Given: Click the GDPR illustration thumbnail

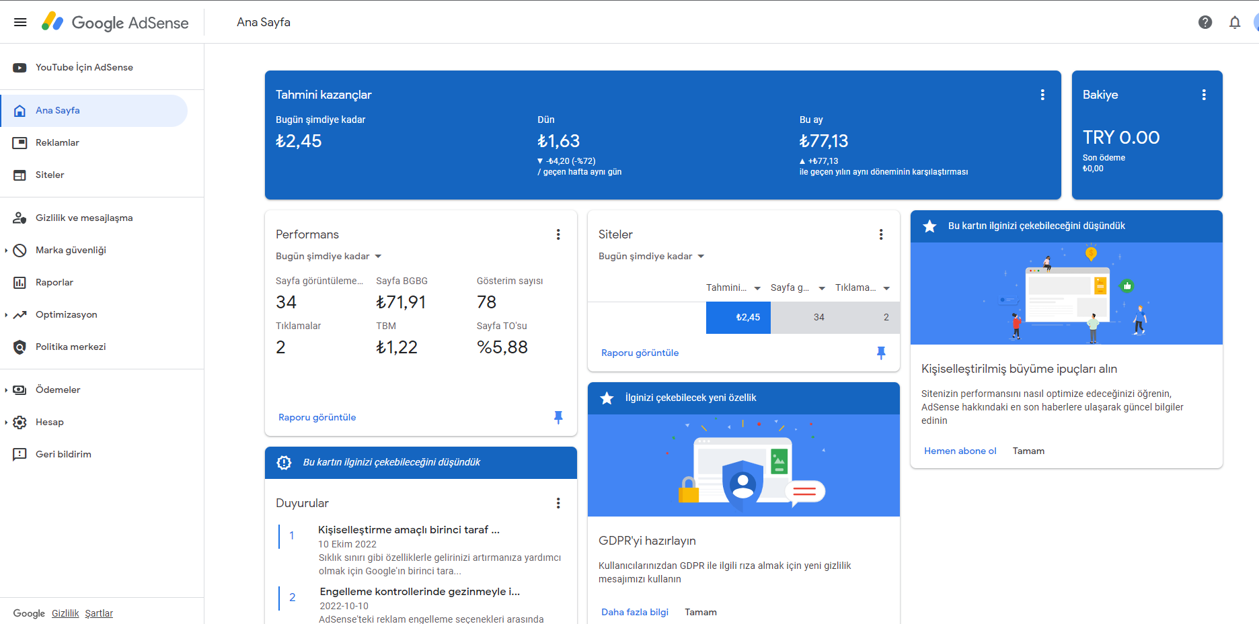Looking at the screenshot, I should click(744, 465).
